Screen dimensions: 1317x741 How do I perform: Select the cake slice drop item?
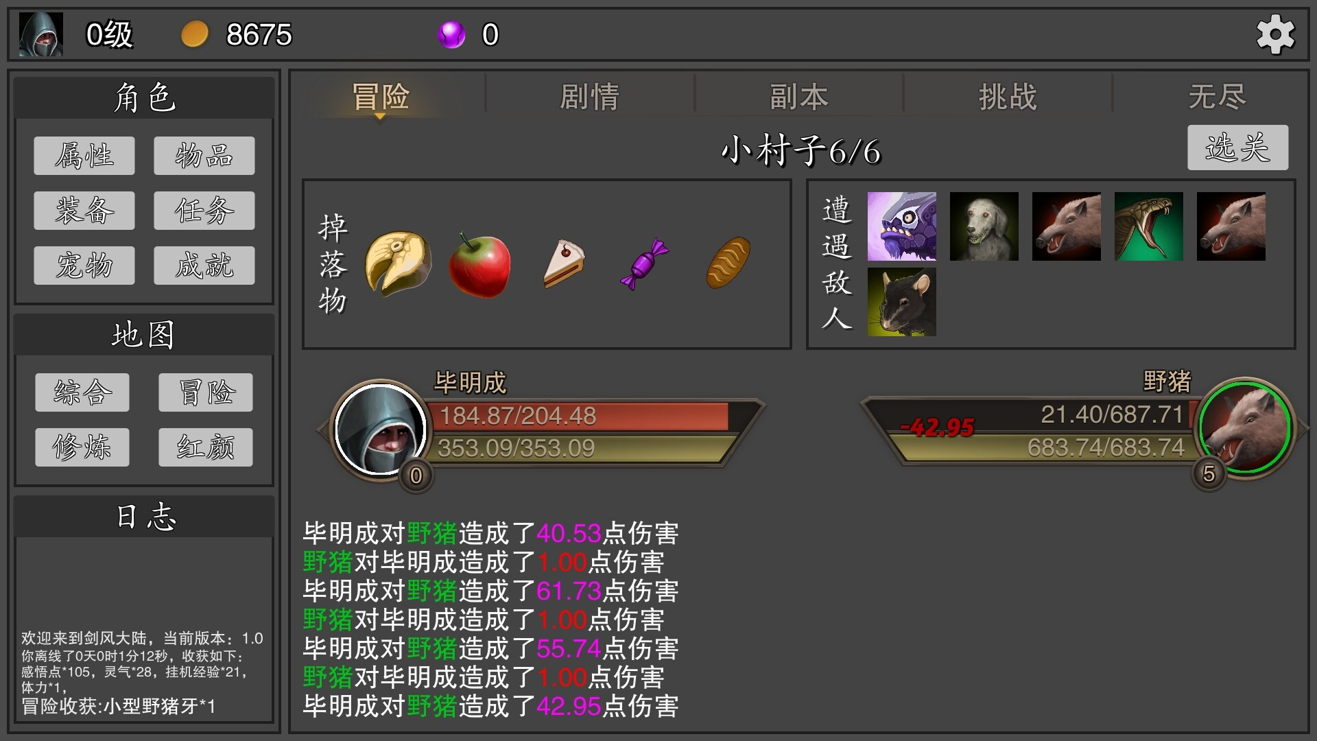click(564, 263)
